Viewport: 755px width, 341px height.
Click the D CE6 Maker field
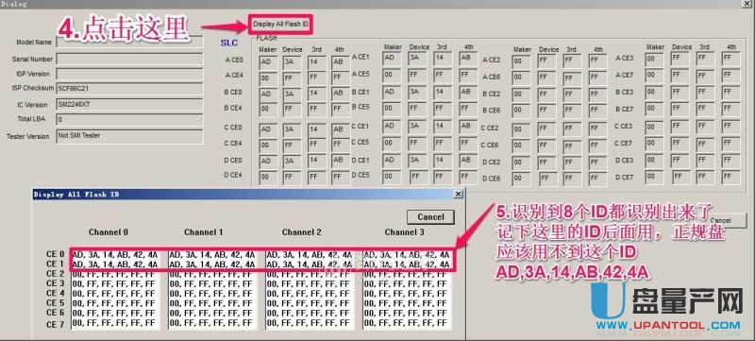pyautogui.click(x=521, y=179)
